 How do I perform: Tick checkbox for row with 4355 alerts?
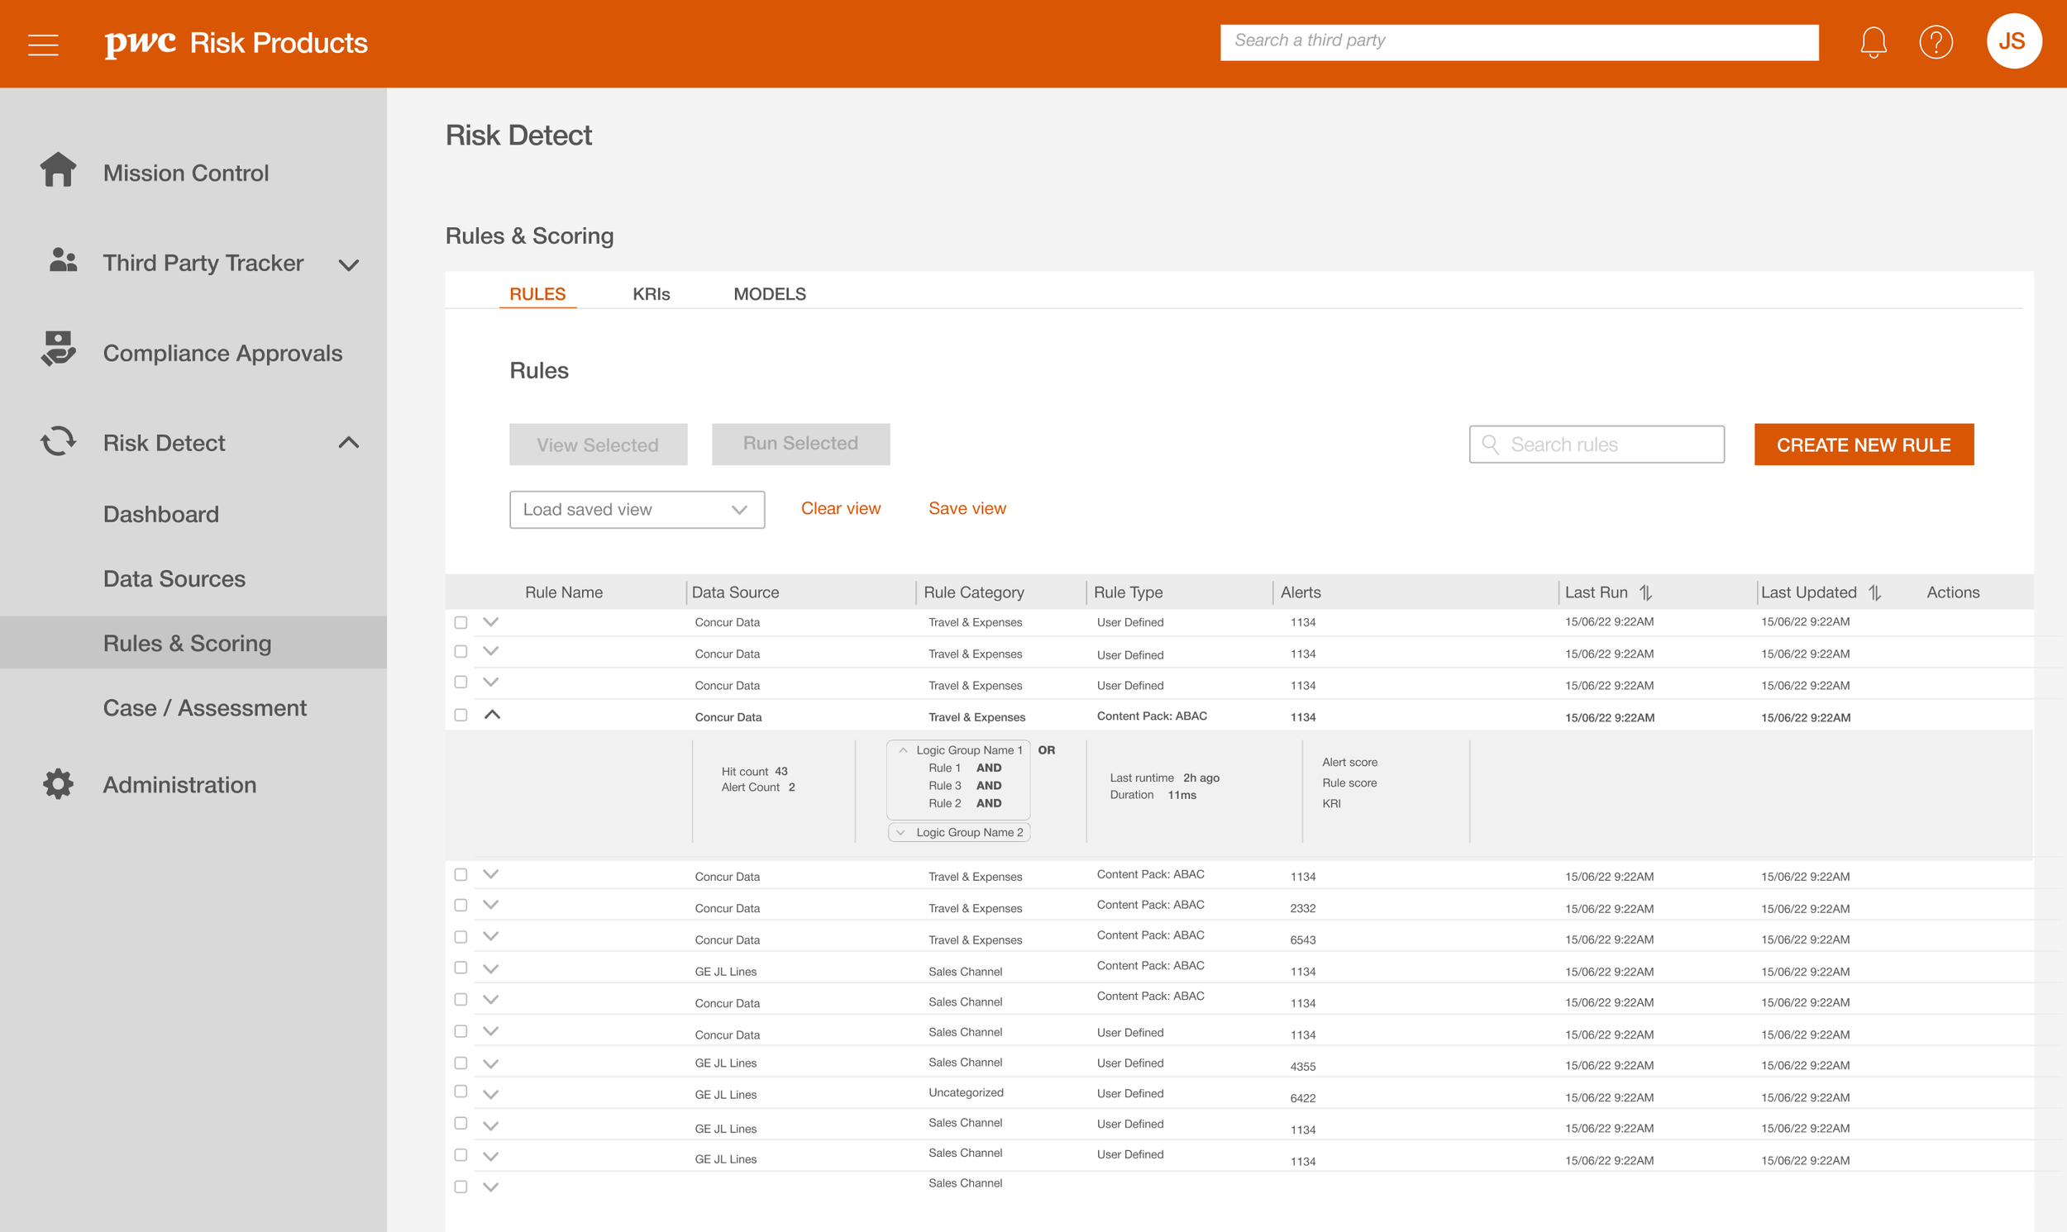click(461, 1063)
